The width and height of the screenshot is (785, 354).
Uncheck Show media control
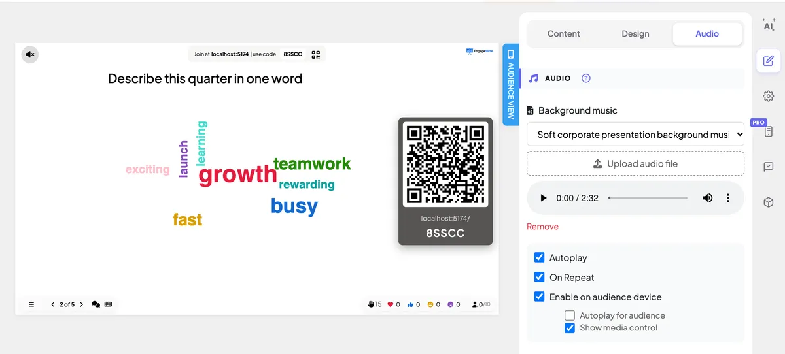coord(570,328)
